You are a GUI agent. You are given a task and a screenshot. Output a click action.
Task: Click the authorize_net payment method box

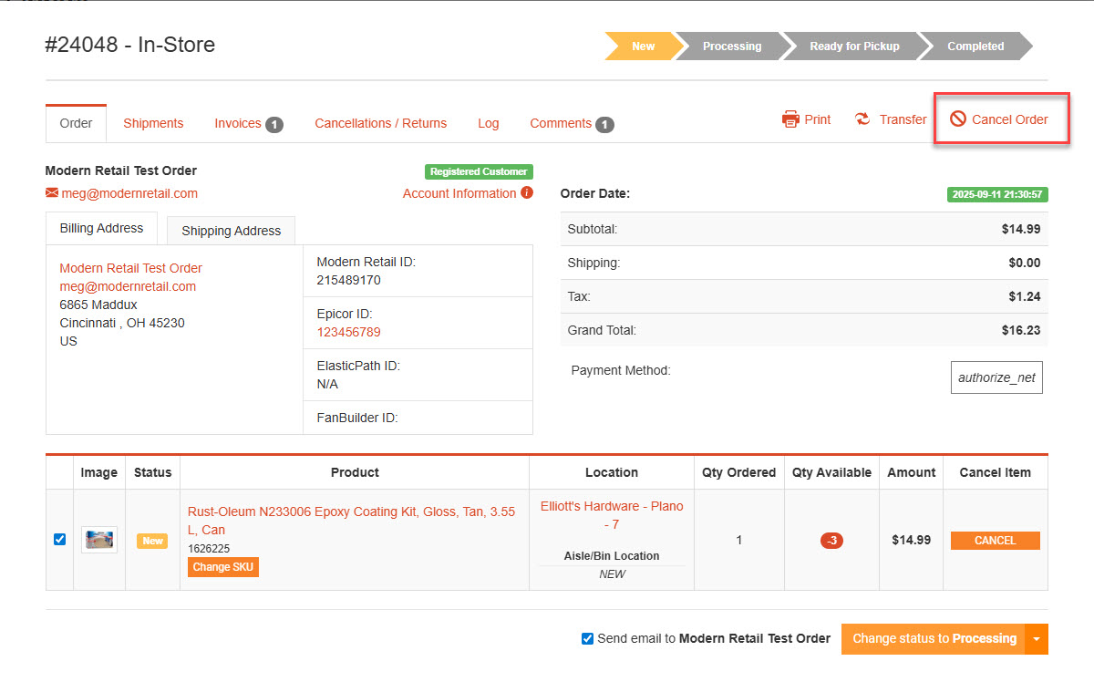coord(996,377)
